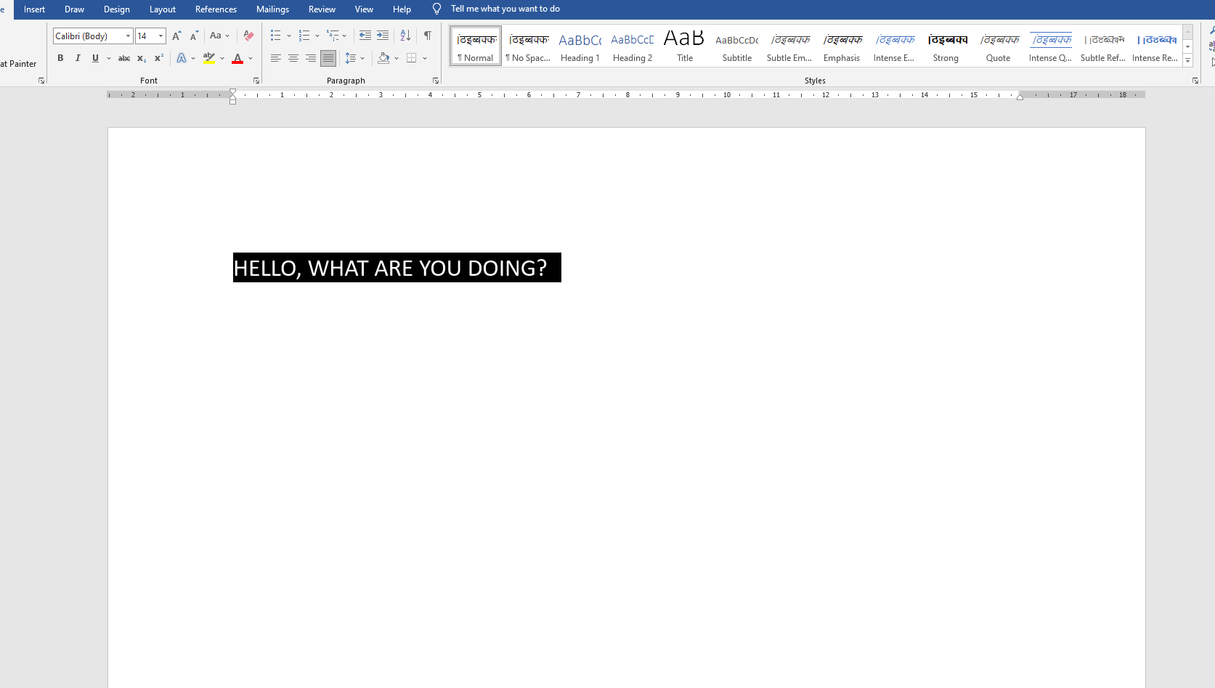Start a numbered list
Viewport: 1215px width, 688px height.
pyautogui.click(x=304, y=36)
